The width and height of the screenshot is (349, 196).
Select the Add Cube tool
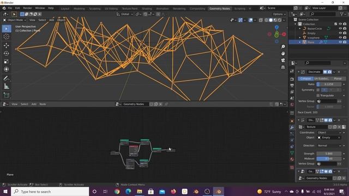point(7,95)
